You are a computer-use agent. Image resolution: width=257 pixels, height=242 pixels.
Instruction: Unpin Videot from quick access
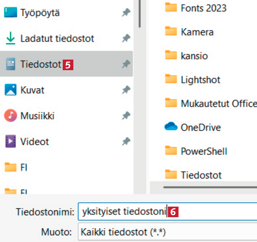coord(126,141)
